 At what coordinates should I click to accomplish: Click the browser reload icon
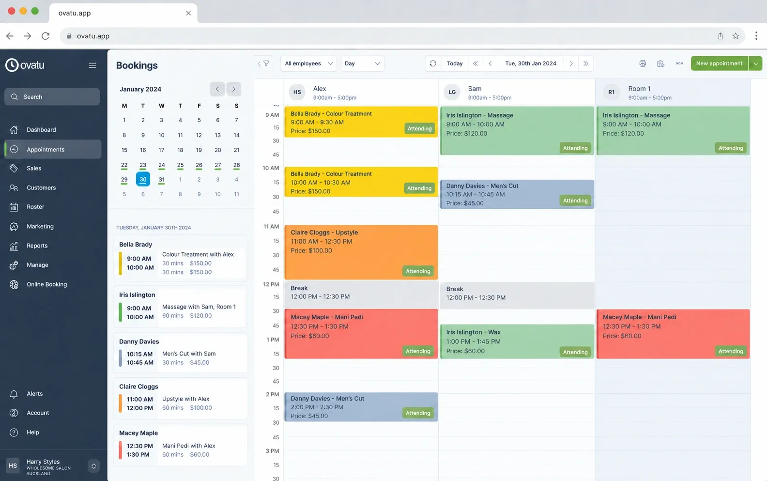[x=46, y=36]
